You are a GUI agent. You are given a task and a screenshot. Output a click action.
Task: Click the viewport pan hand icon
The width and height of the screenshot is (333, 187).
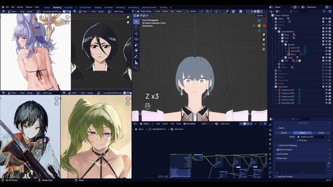[264, 39]
